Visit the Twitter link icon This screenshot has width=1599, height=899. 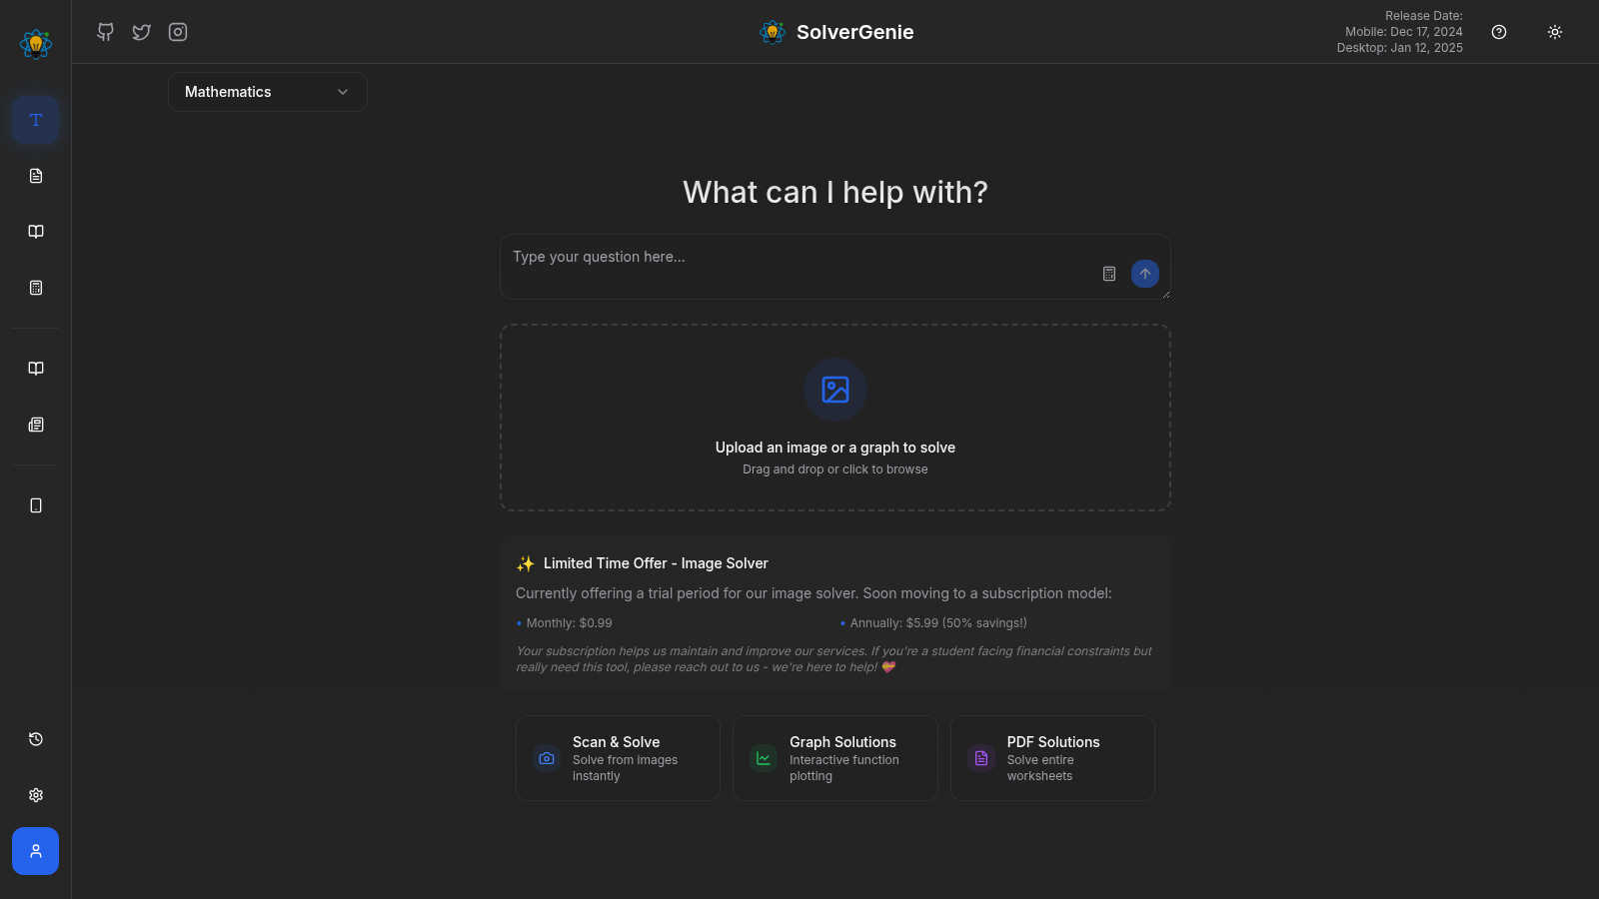click(142, 32)
